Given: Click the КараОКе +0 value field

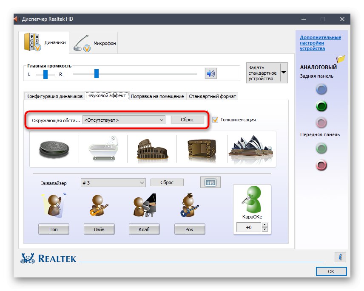Looking at the screenshot, I should 249,227.
